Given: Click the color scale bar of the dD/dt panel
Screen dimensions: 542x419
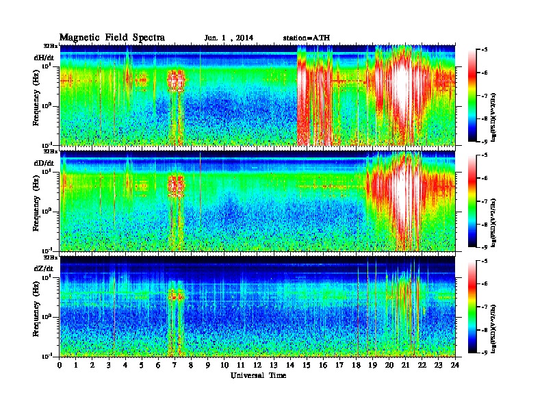Looking at the screenshot, I should 472,201.
